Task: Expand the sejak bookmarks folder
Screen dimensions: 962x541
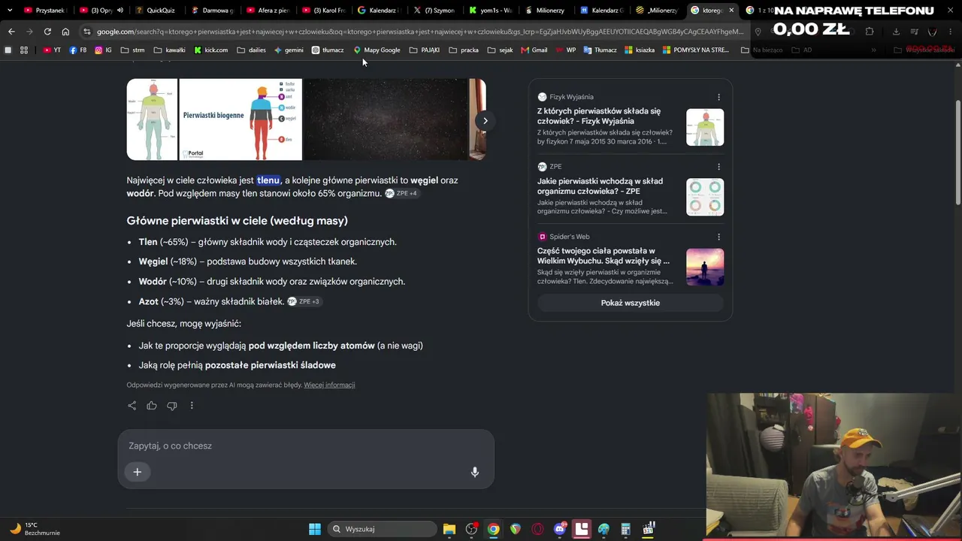Action: 500,50
